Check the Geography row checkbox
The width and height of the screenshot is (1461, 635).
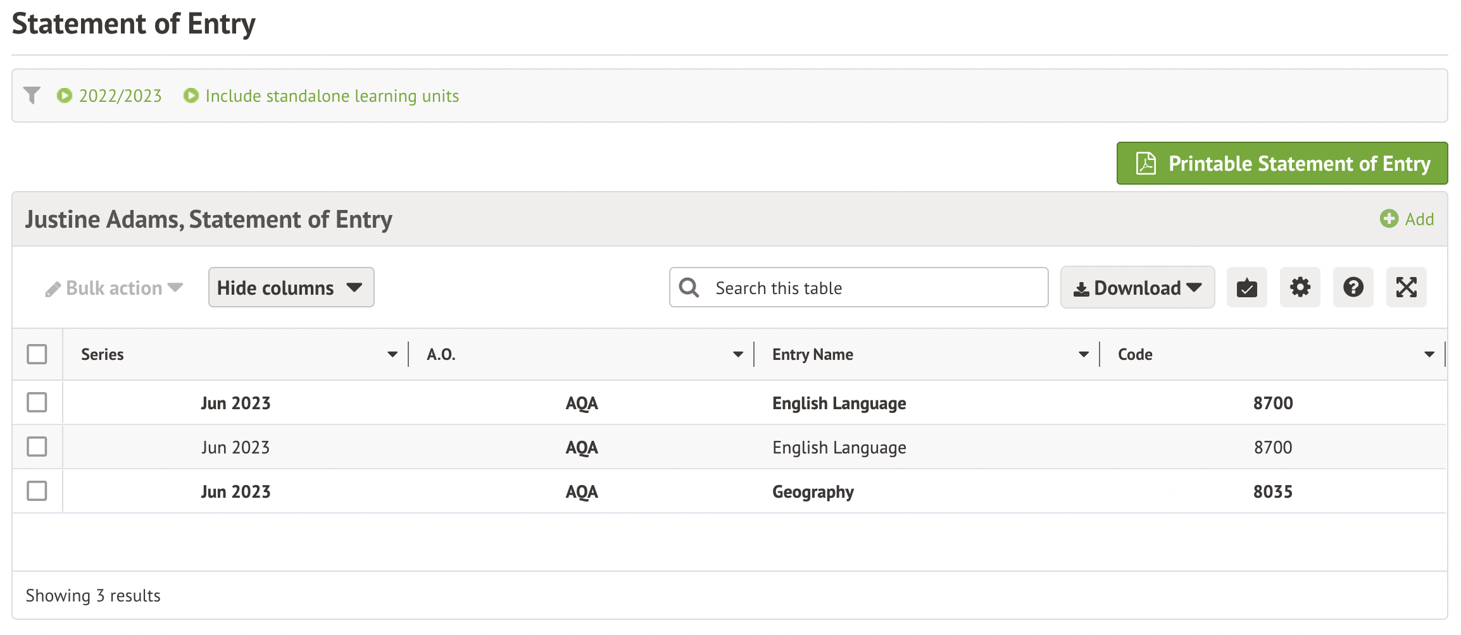pyautogui.click(x=37, y=491)
